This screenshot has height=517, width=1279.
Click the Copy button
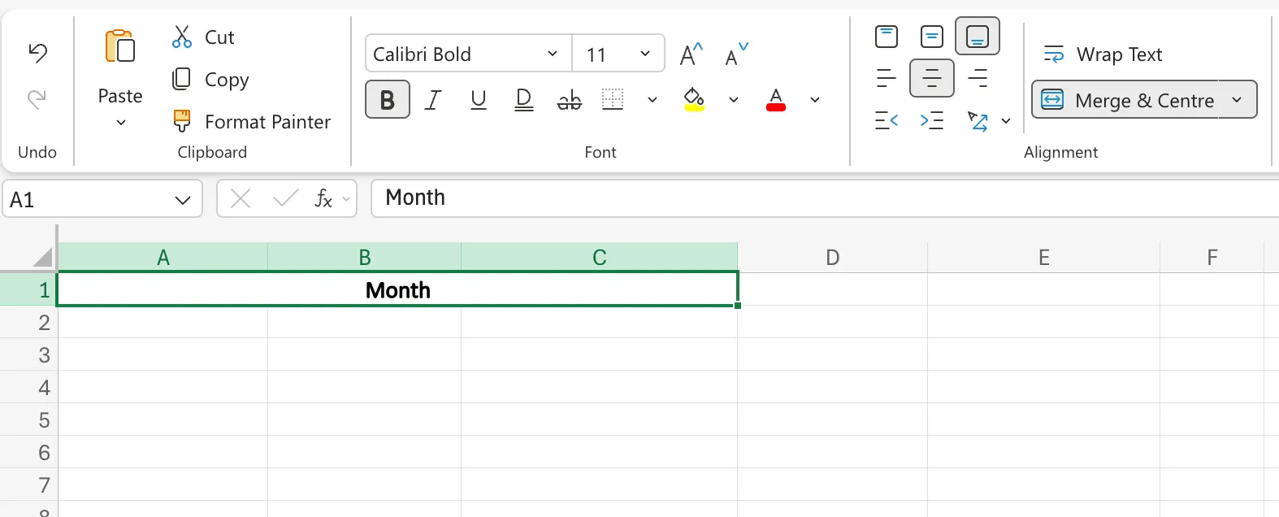click(210, 80)
